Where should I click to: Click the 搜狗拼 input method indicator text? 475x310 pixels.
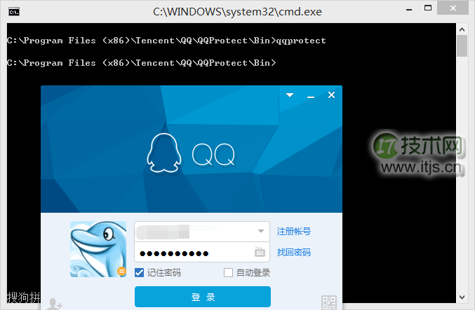[x=24, y=297]
